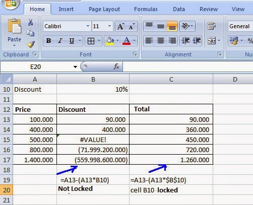Open the Formulas tab

tap(146, 9)
